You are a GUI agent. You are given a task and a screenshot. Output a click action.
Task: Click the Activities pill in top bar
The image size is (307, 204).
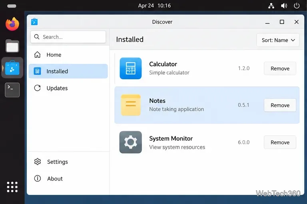[x=12, y=6]
